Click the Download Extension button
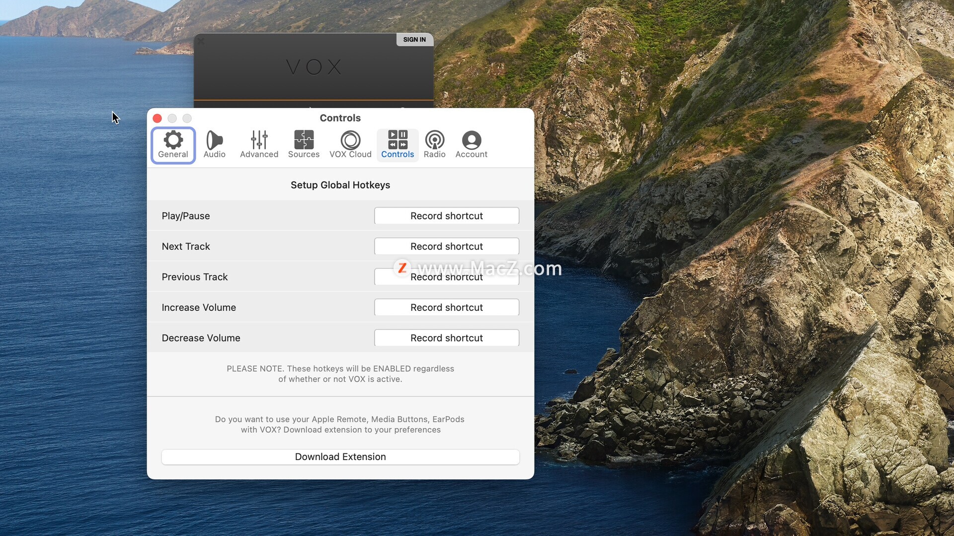Screen dimensions: 954x536 click(340, 457)
